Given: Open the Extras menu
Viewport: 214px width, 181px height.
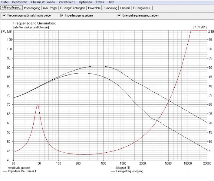Looking at the screenshot, I should 100,2.
